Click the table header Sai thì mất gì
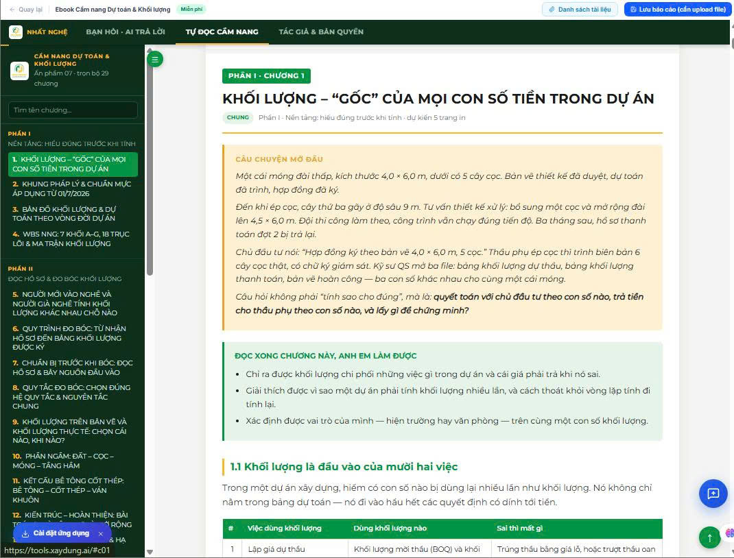This screenshot has height=558, width=734. tap(519, 528)
